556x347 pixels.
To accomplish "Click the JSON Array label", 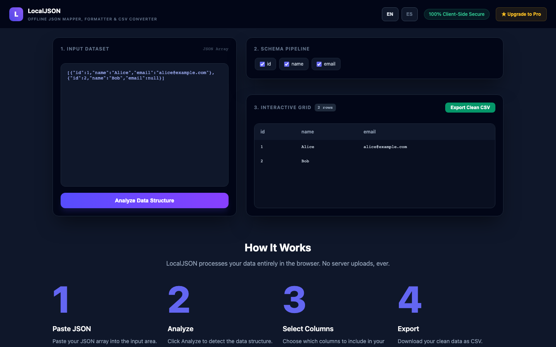I will coord(215,49).
